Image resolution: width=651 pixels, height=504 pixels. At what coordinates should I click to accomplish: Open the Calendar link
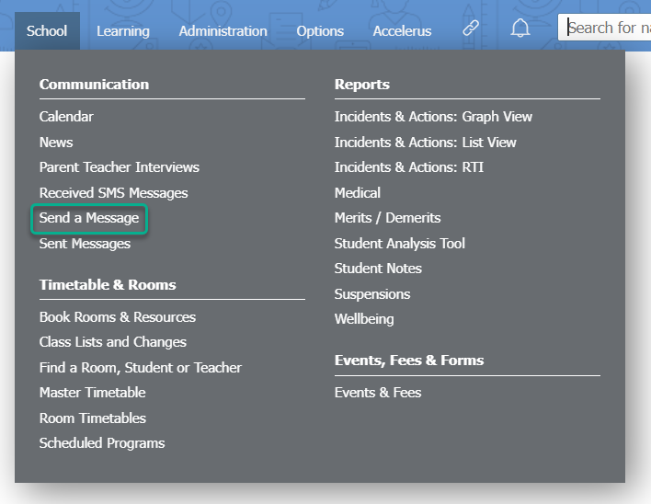[x=66, y=117]
